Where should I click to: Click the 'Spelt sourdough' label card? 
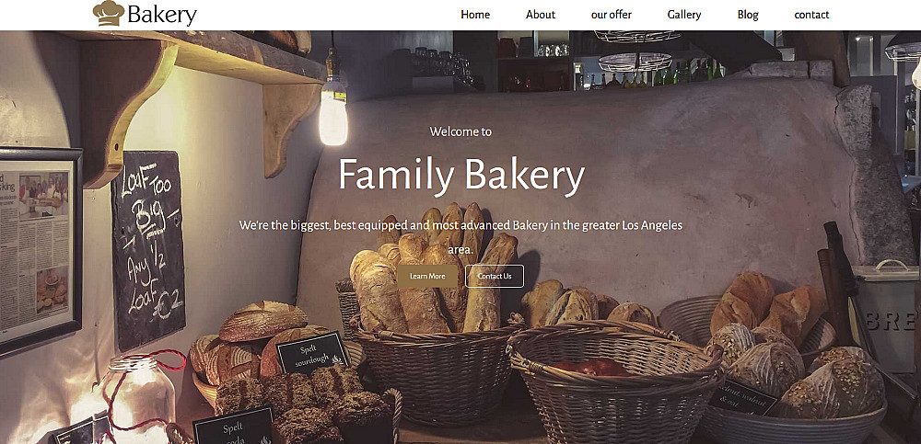(312, 353)
